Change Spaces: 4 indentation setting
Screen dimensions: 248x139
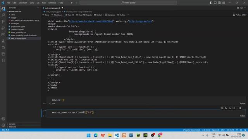[x=215, y=130]
